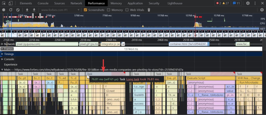Switch to the Console tab
The image size is (266, 115).
43,3
